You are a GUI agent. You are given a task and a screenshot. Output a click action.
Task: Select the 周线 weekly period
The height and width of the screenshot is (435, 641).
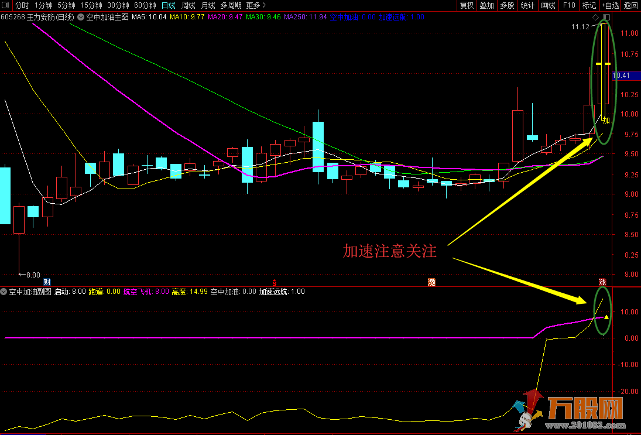click(188, 5)
